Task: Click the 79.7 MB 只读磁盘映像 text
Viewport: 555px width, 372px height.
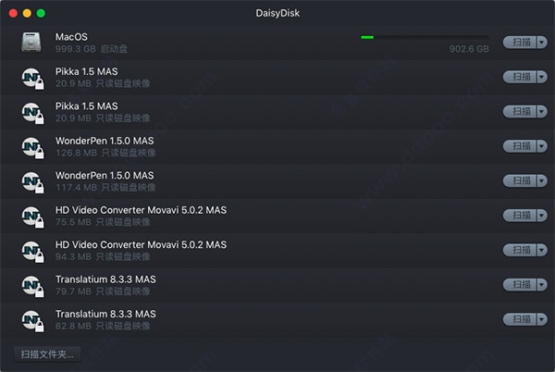Action: [x=103, y=291]
